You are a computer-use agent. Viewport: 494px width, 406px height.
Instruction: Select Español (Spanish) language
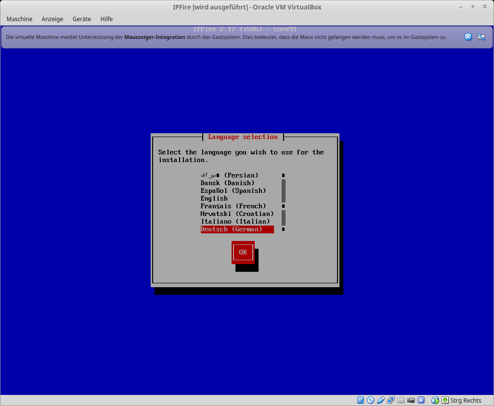tap(237, 190)
